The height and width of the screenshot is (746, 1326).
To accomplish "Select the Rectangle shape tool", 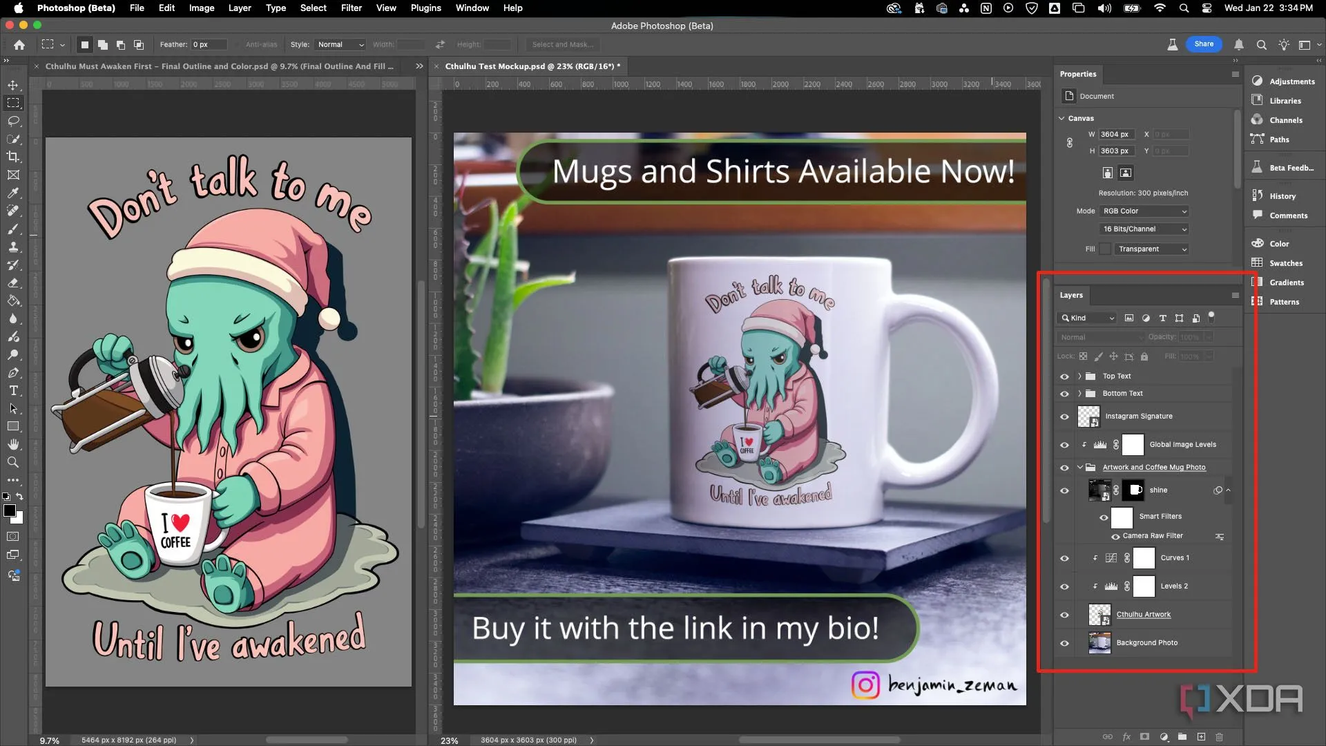I will 13,426.
